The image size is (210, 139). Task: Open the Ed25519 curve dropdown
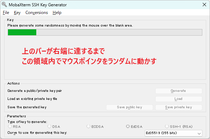pyautogui.click(x=173, y=133)
